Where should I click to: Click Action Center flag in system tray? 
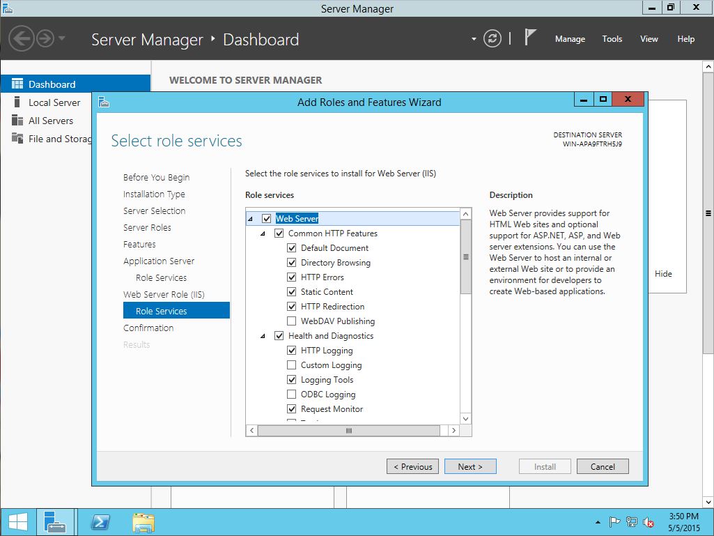[614, 522]
